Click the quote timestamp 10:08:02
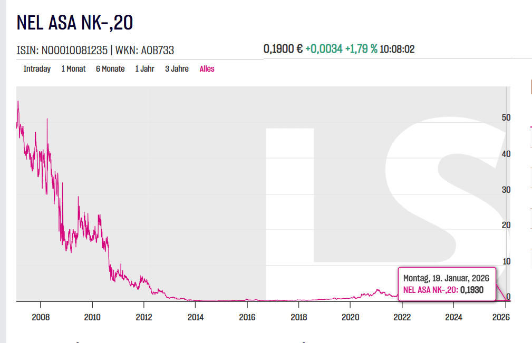This screenshot has width=532, height=343. (397, 49)
